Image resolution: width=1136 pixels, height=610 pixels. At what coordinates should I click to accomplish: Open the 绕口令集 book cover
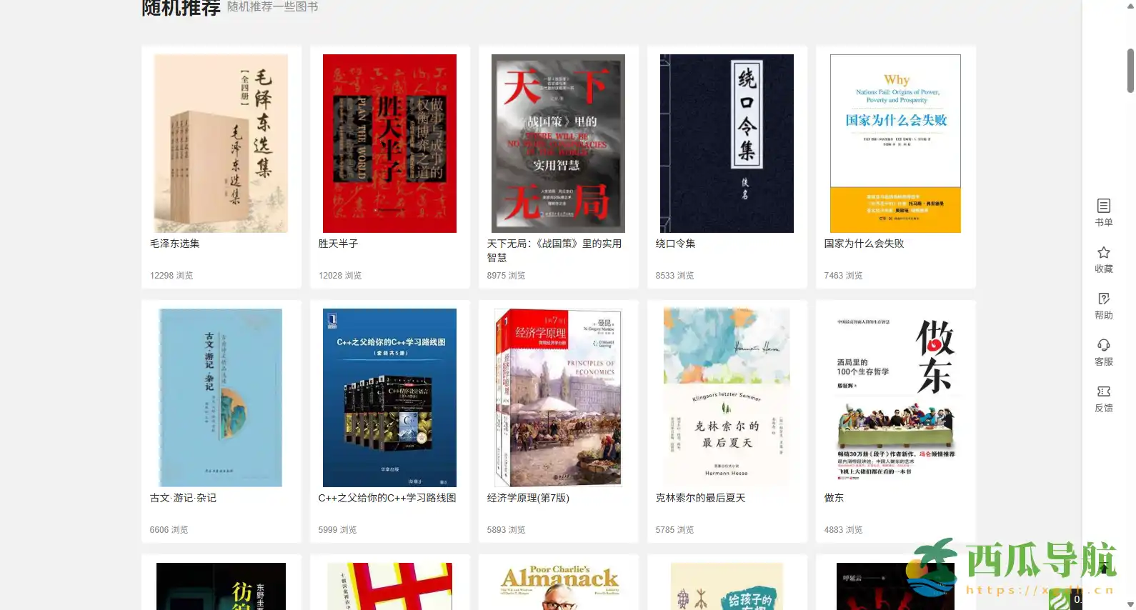point(727,144)
